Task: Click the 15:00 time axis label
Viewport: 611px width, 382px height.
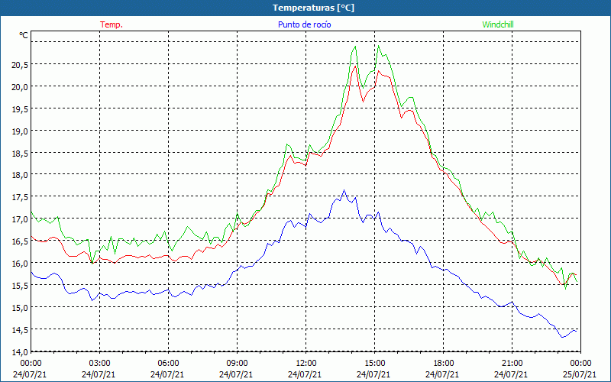Action: click(374, 364)
